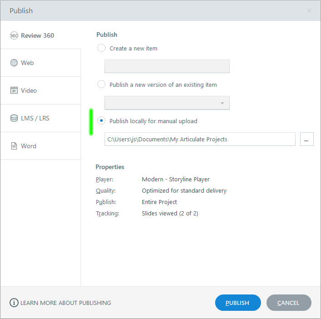Click the local publish folder path field
The width and height of the screenshot is (321, 319).
point(200,139)
